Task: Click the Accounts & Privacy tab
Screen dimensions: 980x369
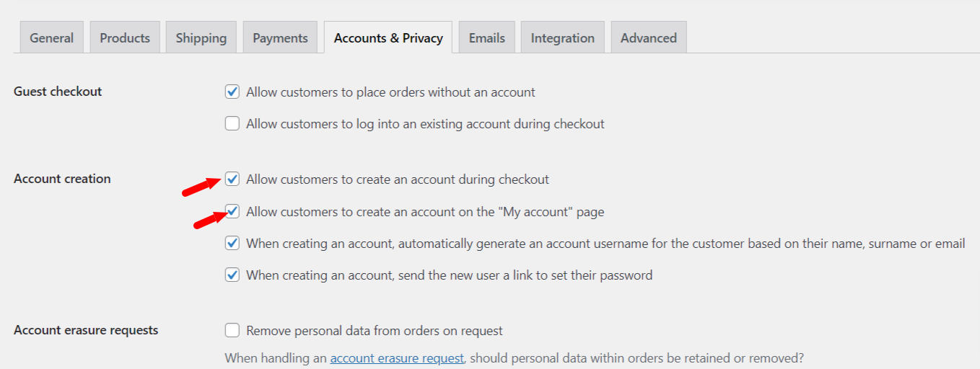Action: [x=388, y=37]
